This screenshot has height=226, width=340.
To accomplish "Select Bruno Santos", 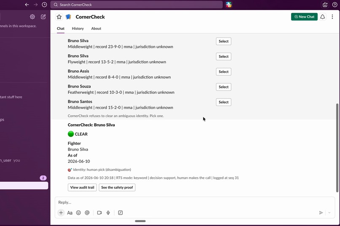I will [224, 102].
